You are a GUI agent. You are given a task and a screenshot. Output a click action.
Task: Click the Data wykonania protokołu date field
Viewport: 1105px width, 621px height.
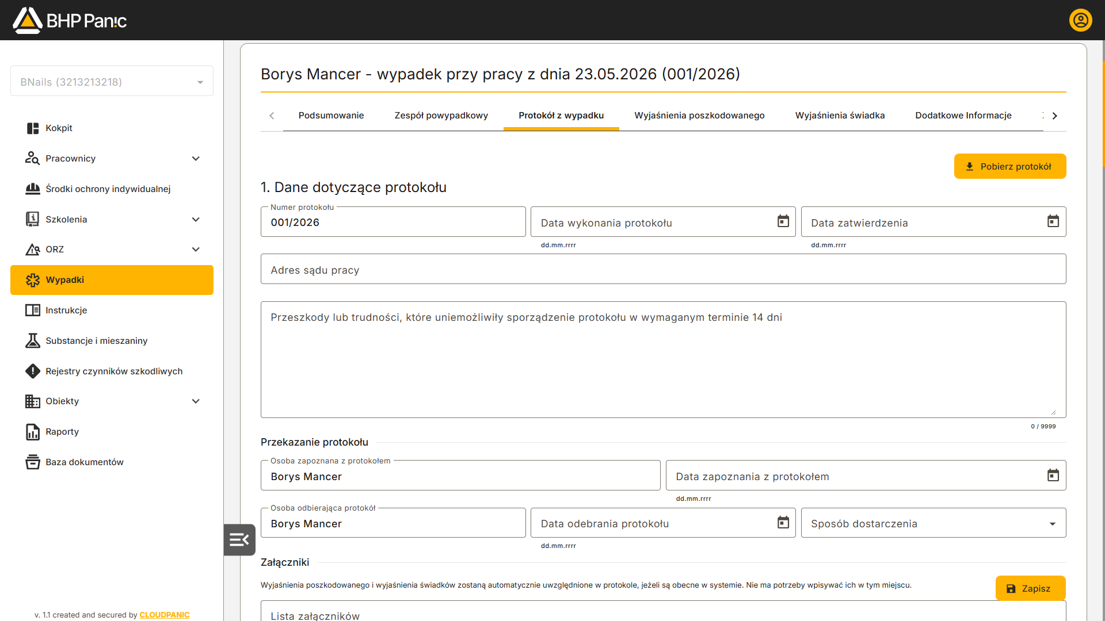pos(663,222)
